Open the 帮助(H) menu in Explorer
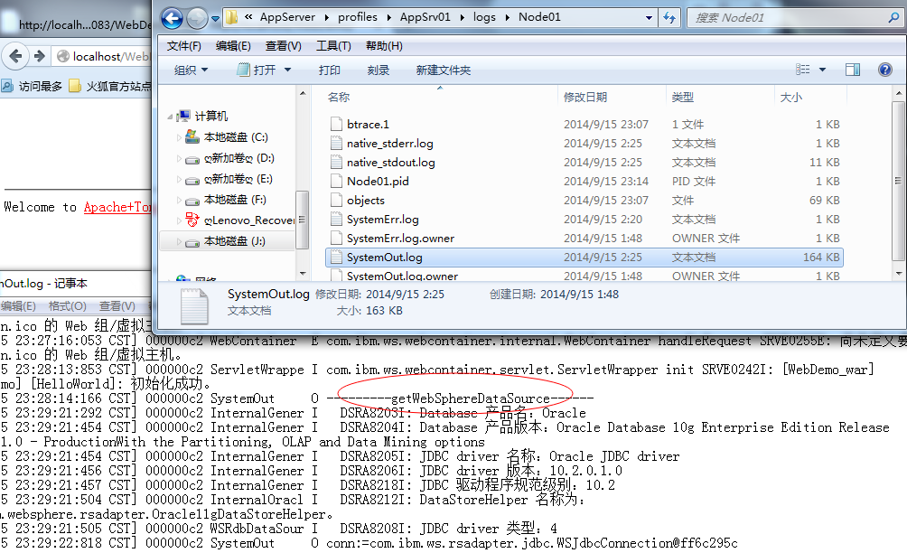Image resolution: width=907 pixels, height=553 pixels. [384, 46]
